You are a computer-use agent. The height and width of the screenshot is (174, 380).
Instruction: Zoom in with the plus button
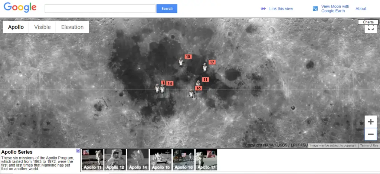[371, 122]
